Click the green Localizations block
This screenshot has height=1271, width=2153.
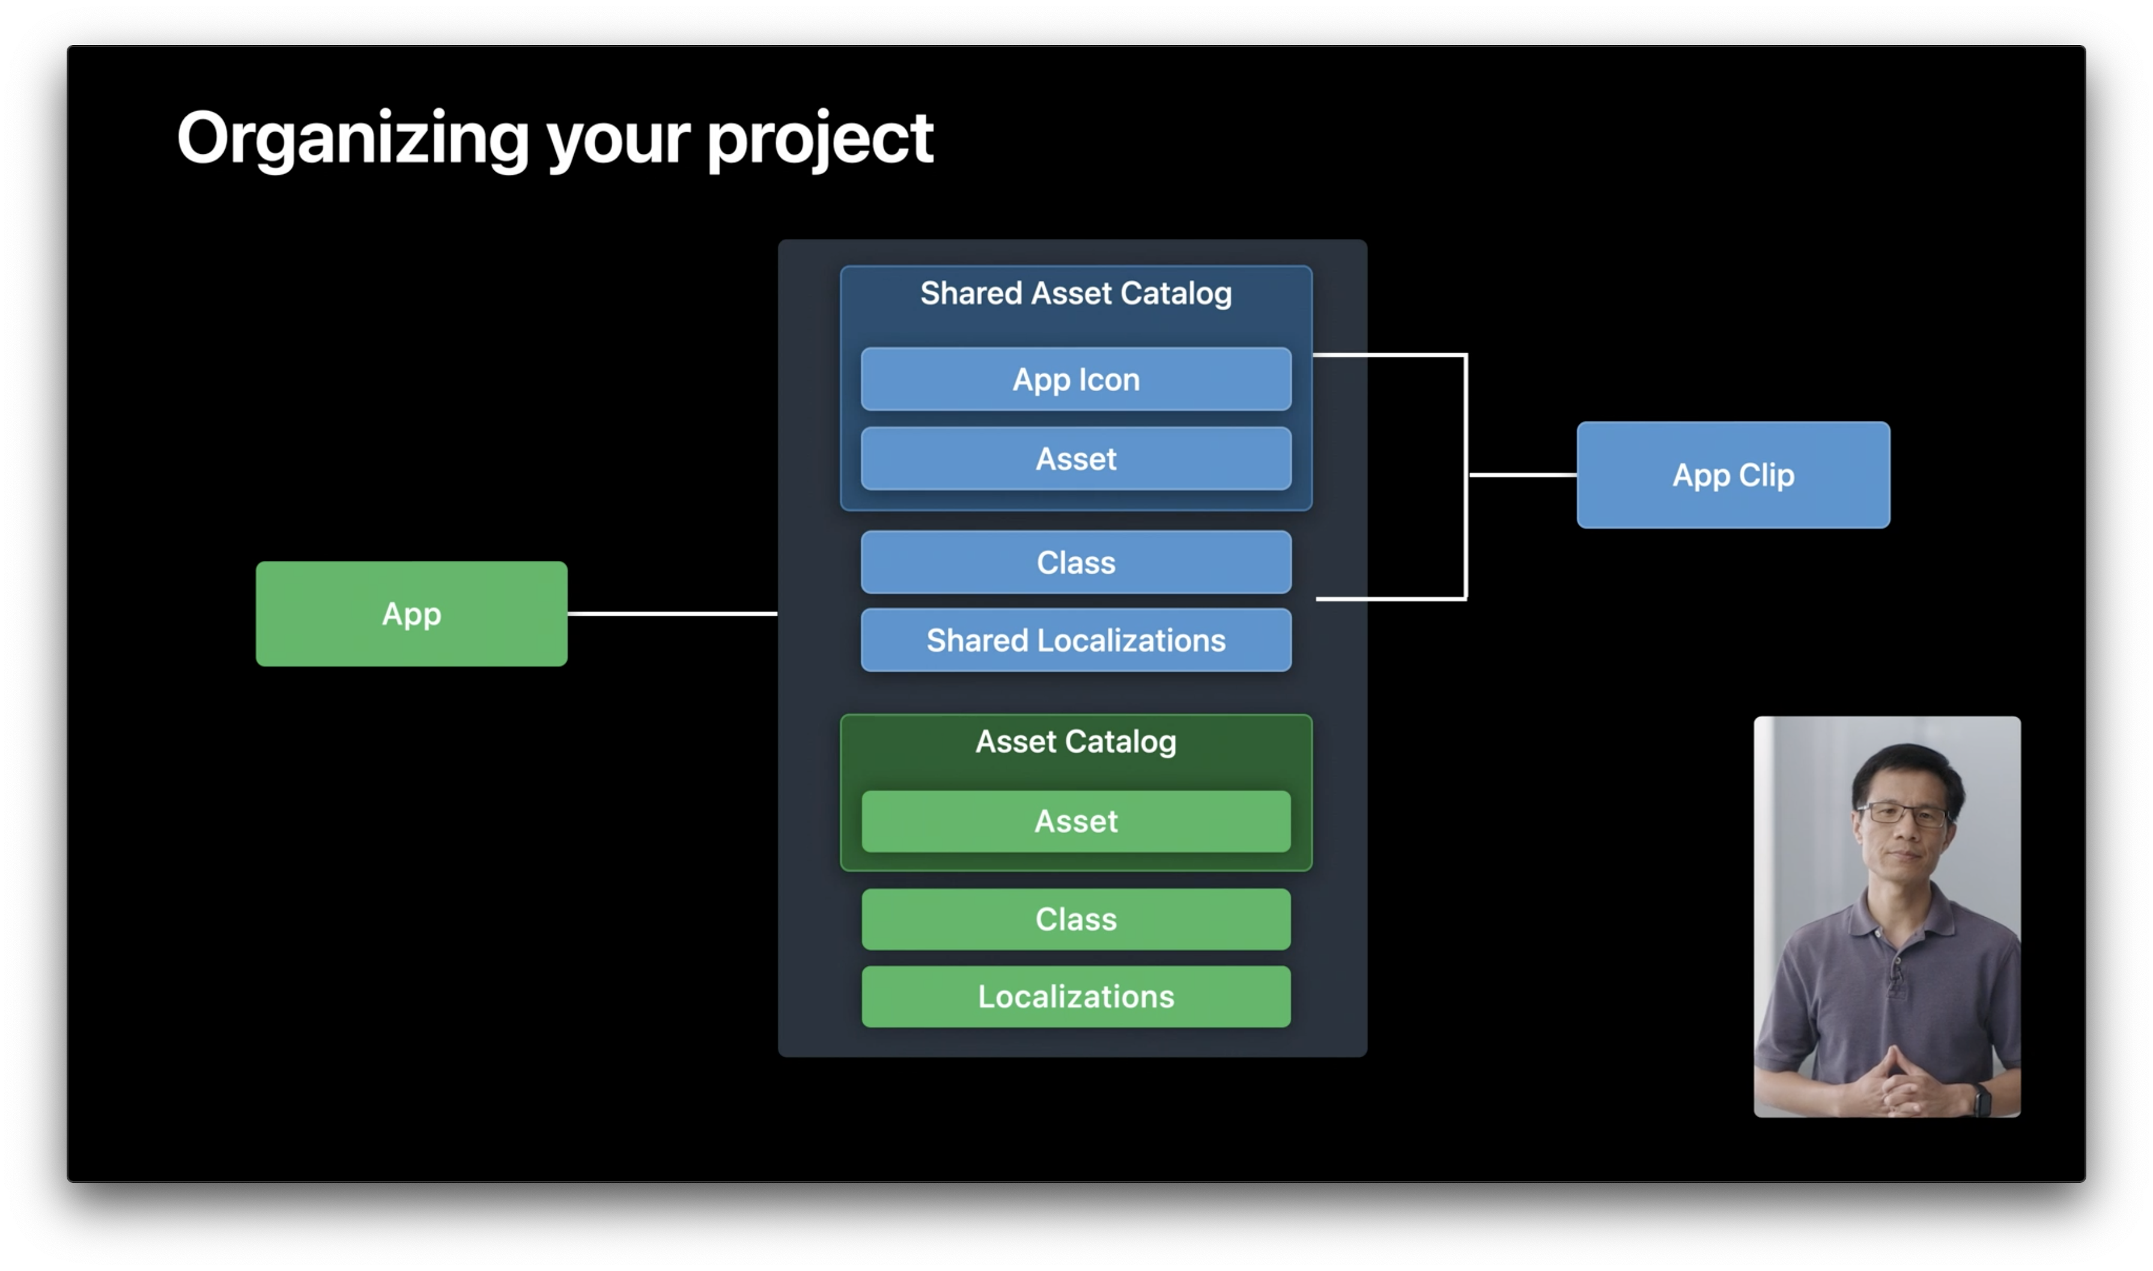pyautogui.click(x=1076, y=996)
